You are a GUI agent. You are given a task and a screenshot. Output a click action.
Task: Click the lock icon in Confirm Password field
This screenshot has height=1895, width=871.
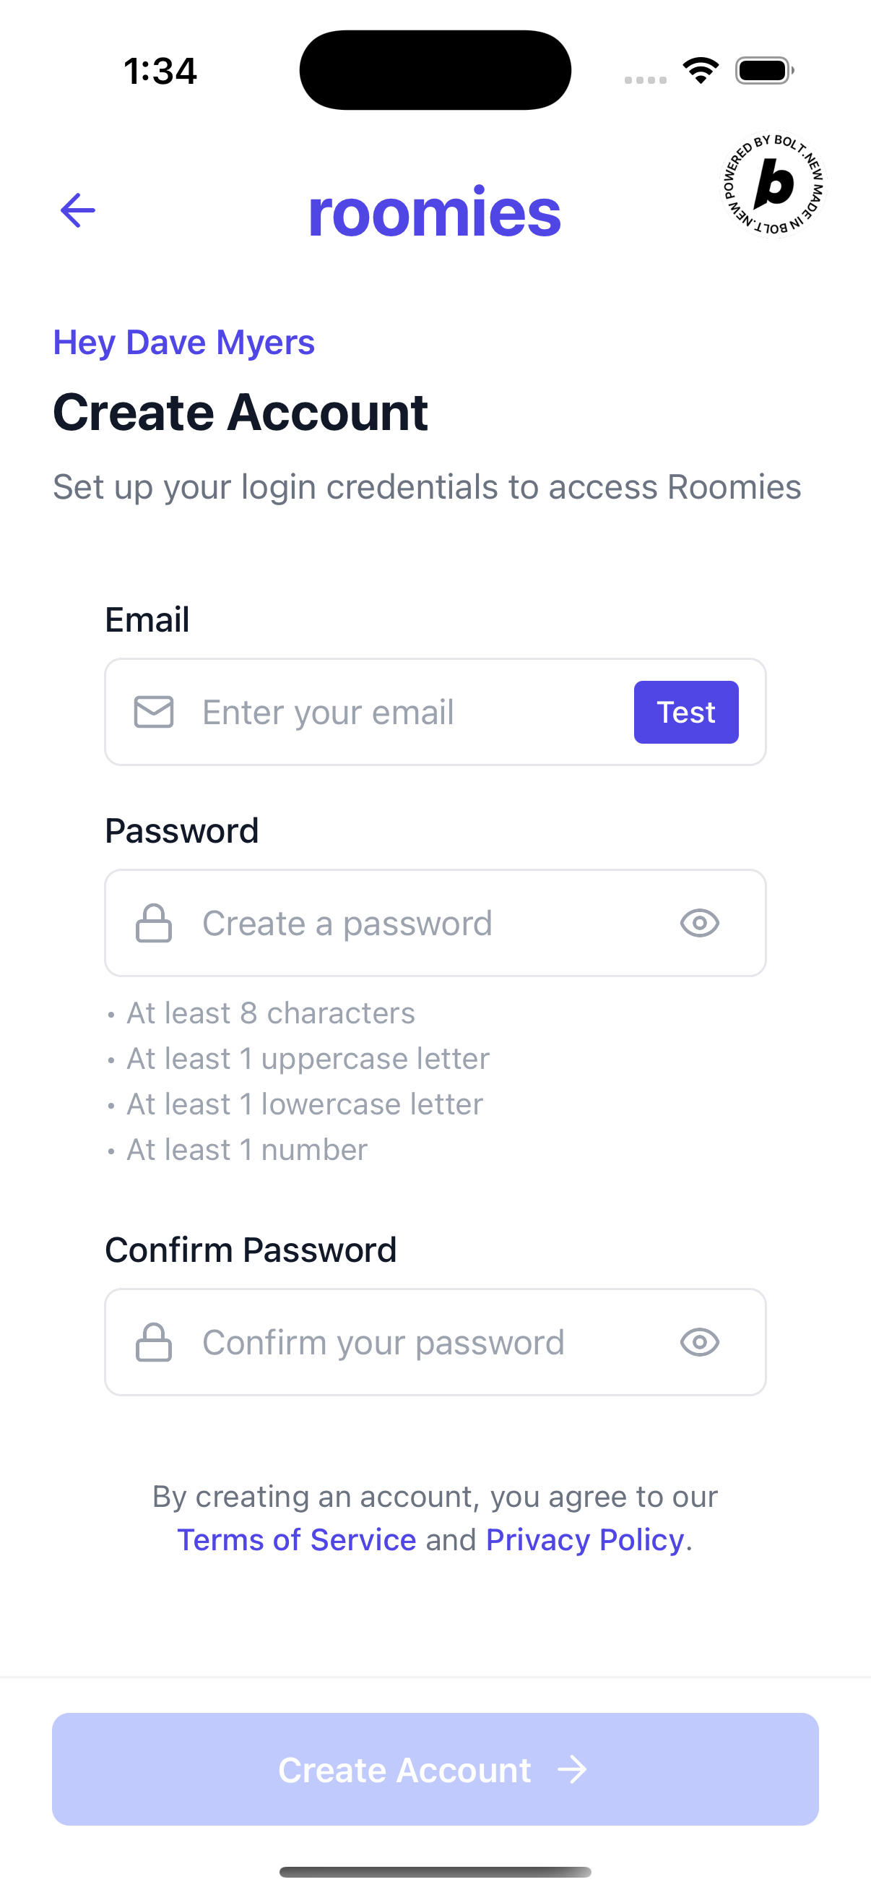coord(154,1343)
